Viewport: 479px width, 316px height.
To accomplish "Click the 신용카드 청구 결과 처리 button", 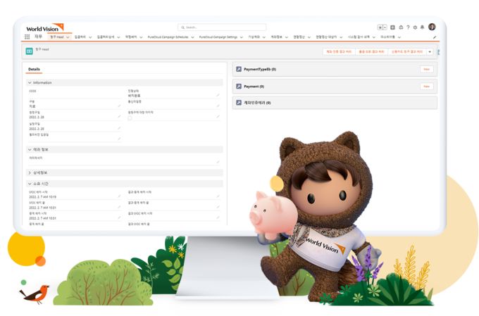I will (x=407, y=52).
